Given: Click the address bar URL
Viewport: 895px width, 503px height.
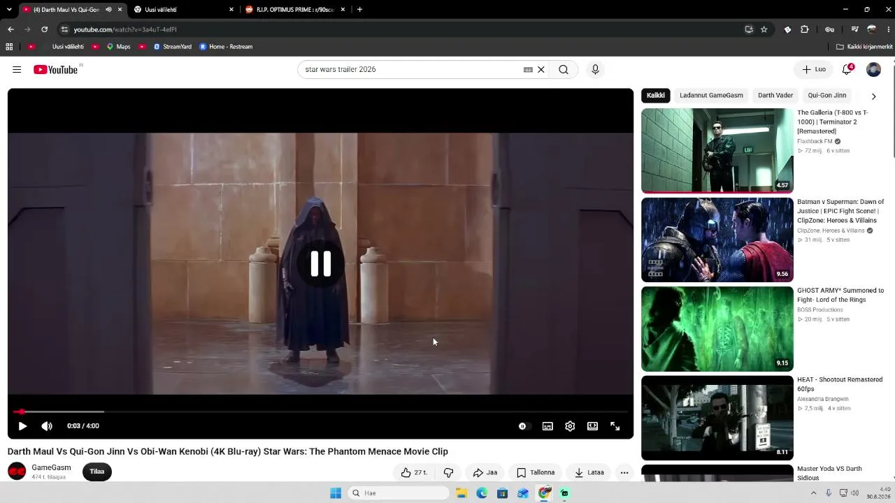Looking at the screenshot, I should pyautogui.click(x=125, y=29).
